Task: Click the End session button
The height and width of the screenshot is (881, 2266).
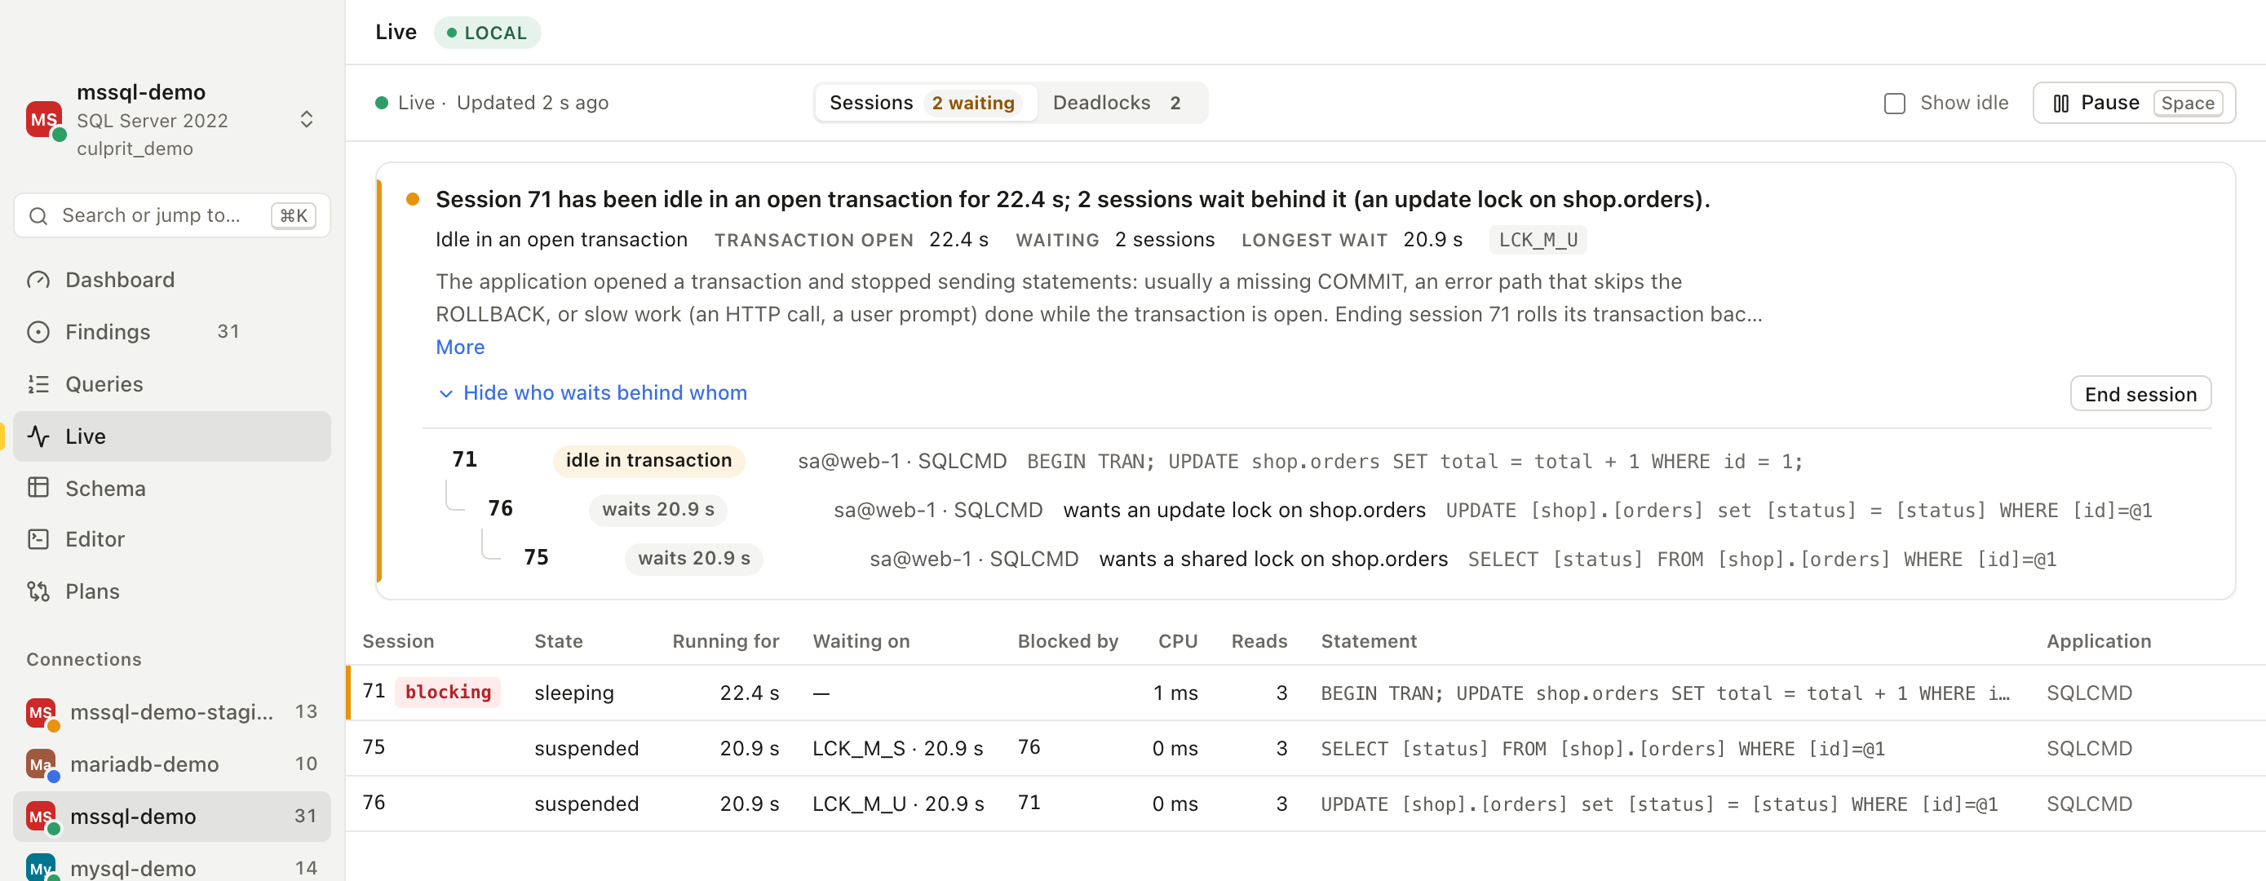Action: [2140, 394]
